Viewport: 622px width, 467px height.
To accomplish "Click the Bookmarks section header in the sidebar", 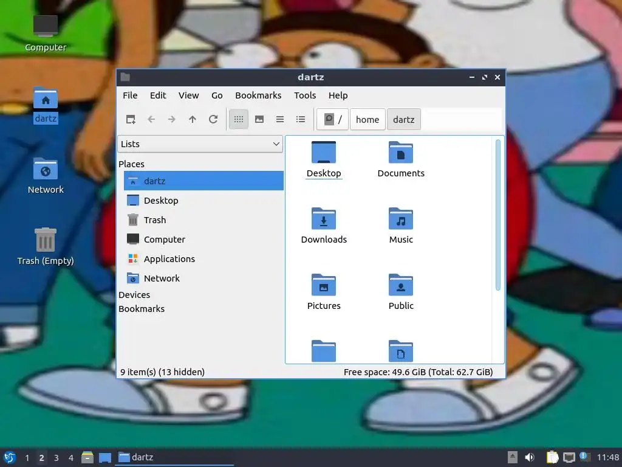I will coord(141,308).
